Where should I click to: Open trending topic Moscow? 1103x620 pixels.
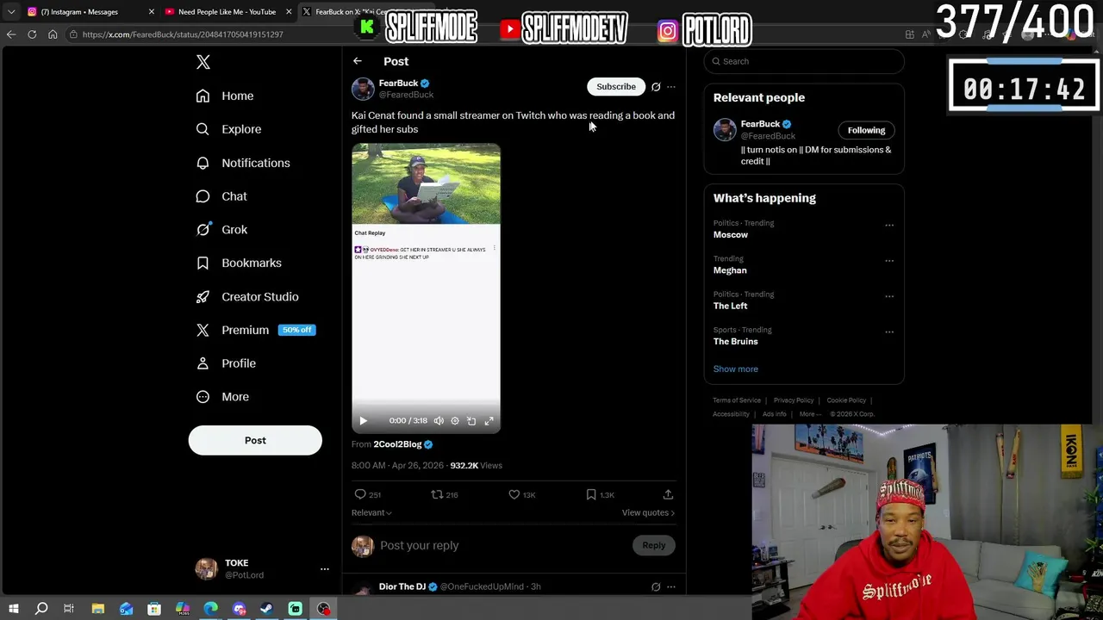731,235
